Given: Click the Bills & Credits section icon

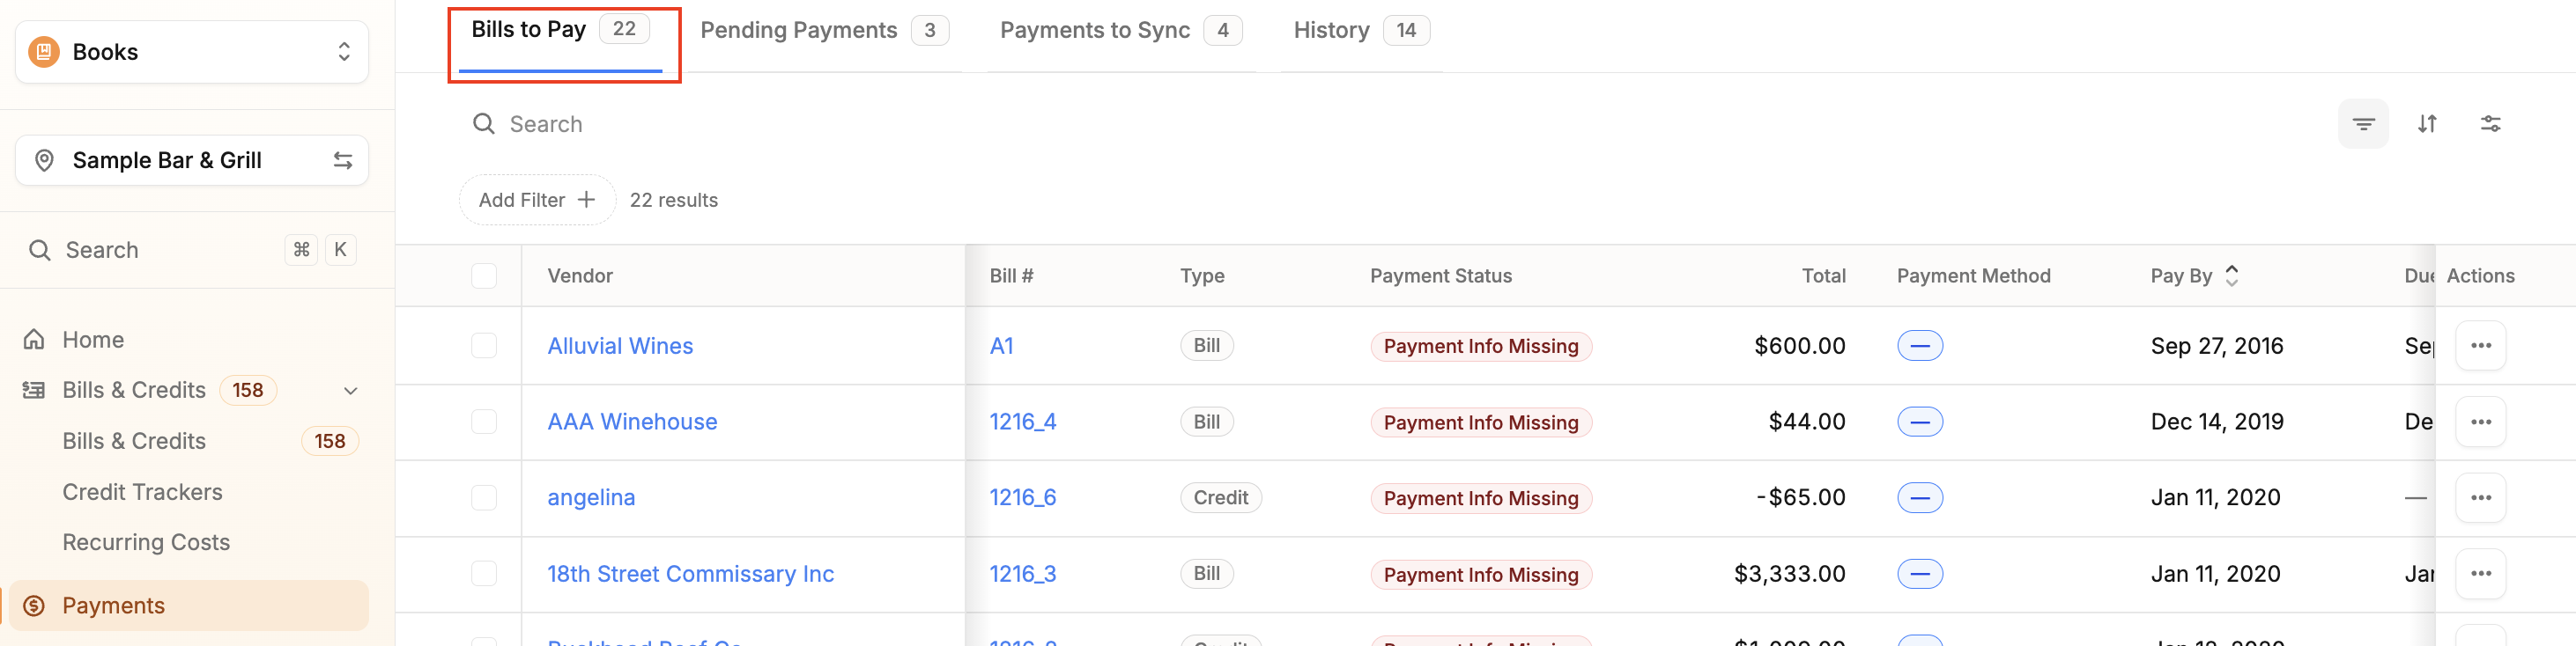Looking at the screenshot, I should (x=34, y=391).
